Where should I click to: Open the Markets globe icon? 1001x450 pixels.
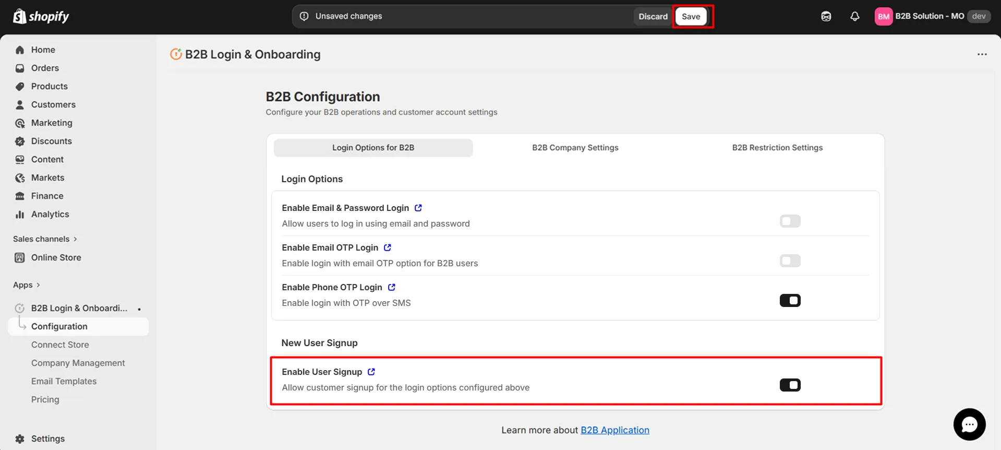(x=20, y=177)
